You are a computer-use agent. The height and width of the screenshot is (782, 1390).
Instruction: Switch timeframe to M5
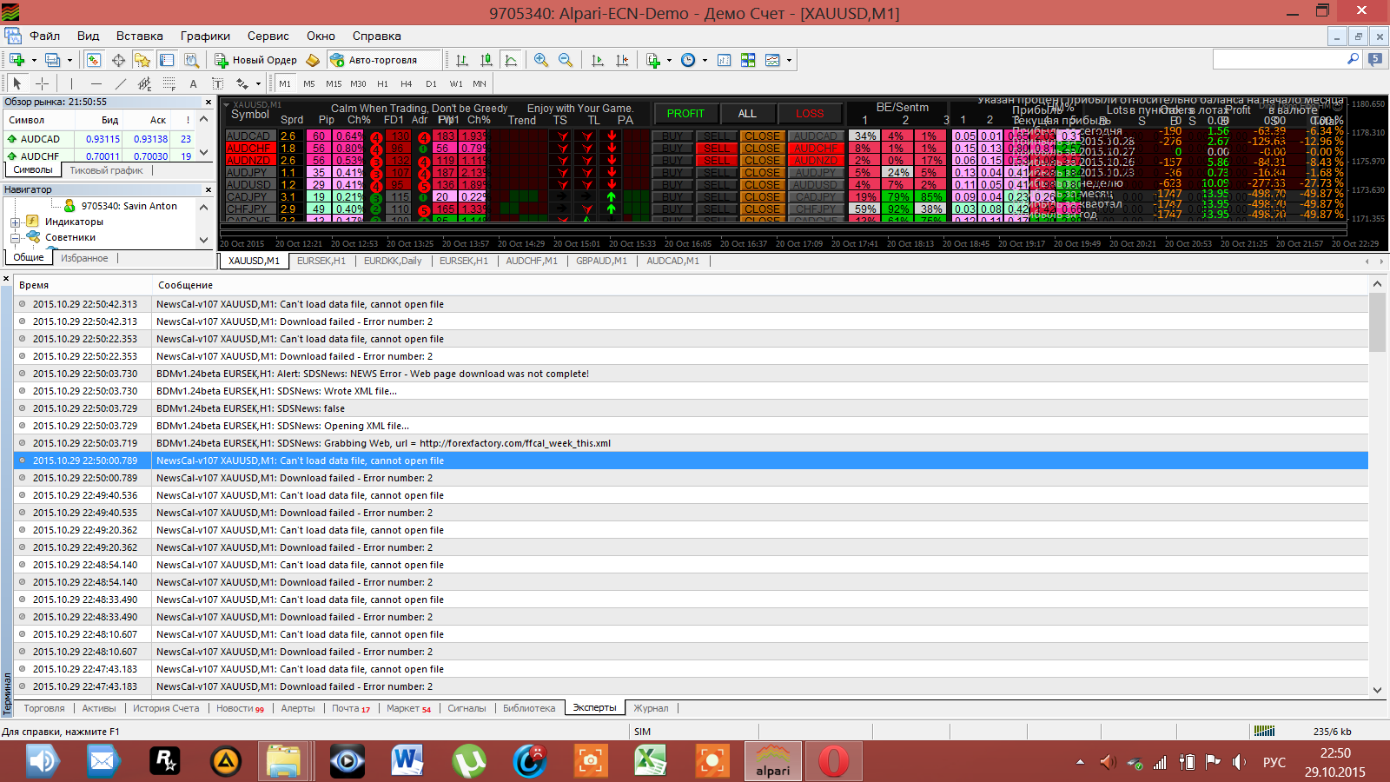(309, 83)
